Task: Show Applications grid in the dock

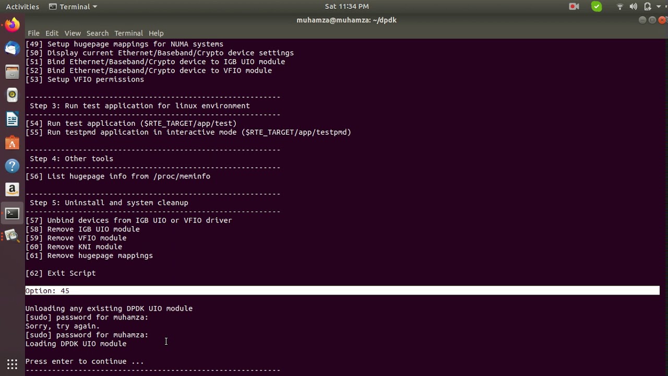Action: tap(12, 364)
